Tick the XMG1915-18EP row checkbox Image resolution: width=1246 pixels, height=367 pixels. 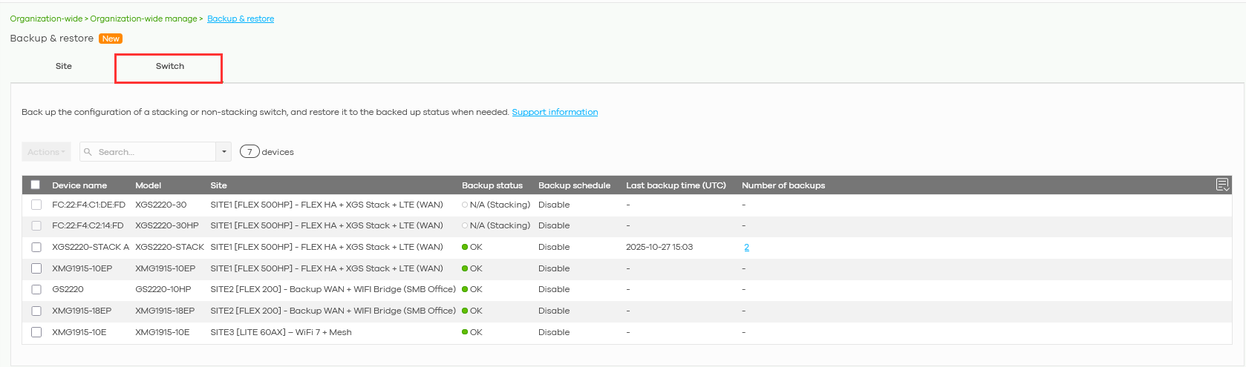(x=36, y=311)
